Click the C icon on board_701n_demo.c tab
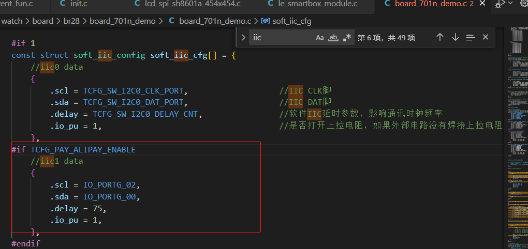The height and width of the screenshot is (249, 528). [x=387, y=4]
